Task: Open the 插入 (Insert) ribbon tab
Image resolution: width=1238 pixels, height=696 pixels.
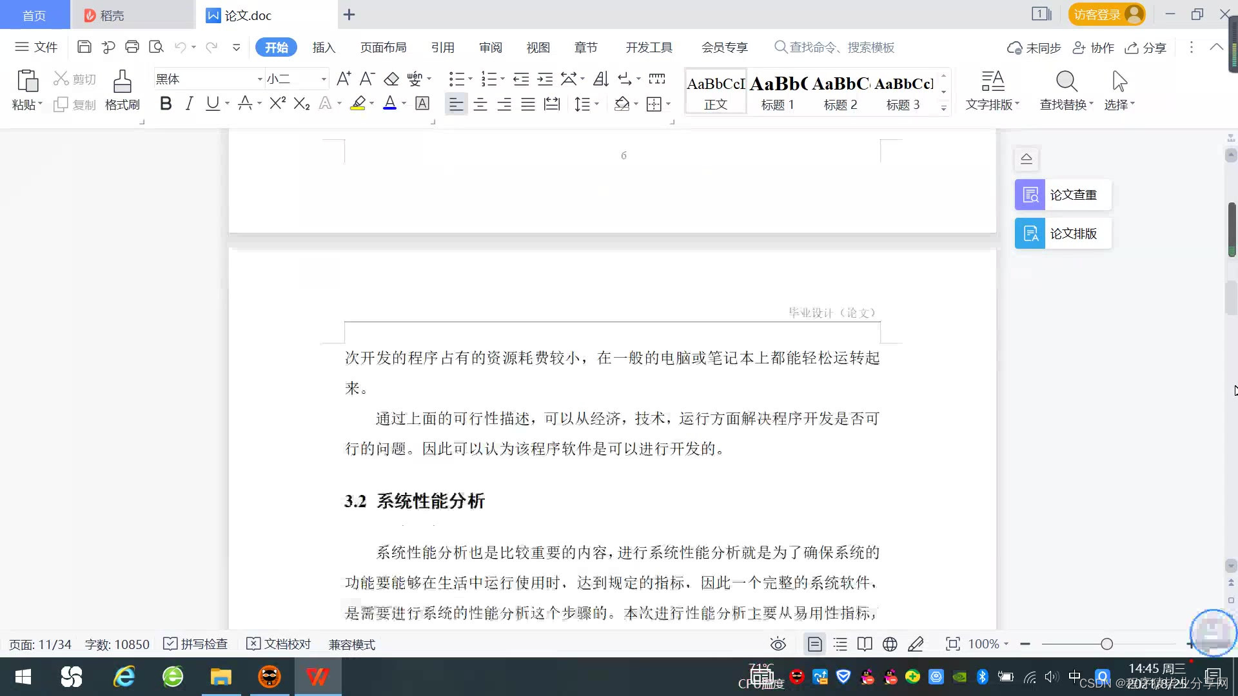Action: 324,47
